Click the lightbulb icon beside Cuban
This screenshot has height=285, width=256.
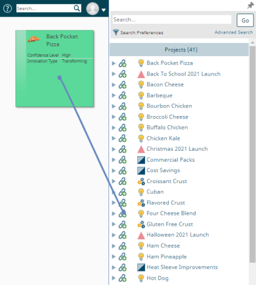click(141, 192)
